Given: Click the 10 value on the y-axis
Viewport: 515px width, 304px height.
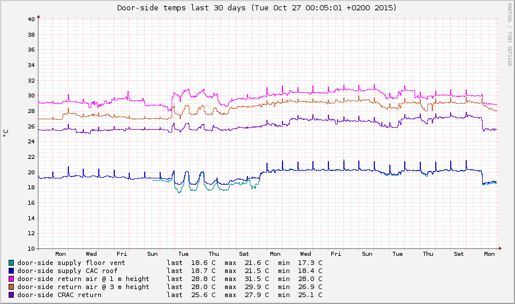Looking at the screenshot, I should (30, 249).
